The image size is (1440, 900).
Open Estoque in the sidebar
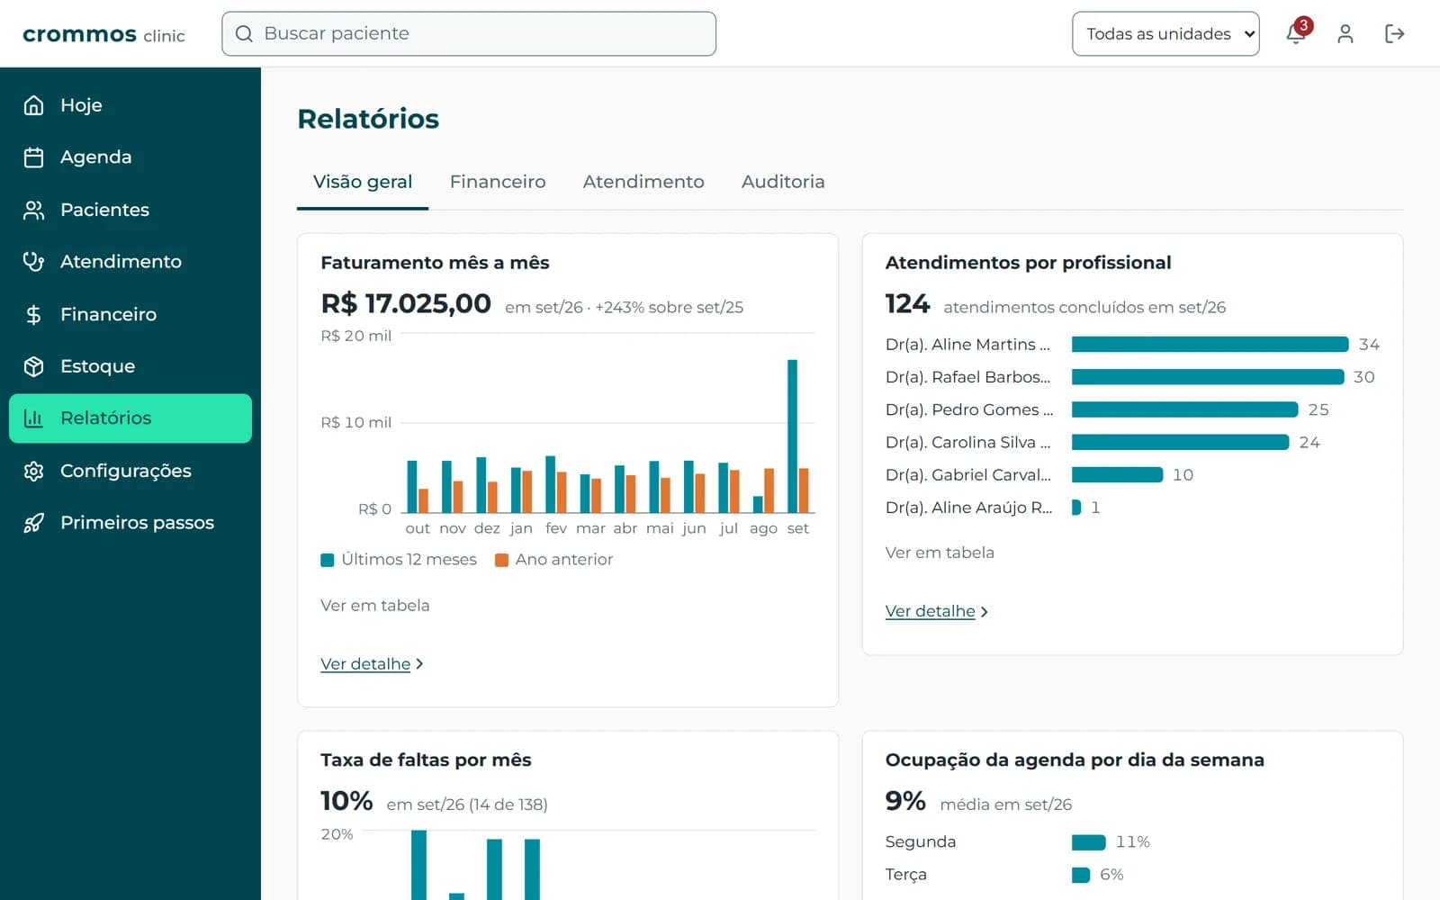[130, 366]
